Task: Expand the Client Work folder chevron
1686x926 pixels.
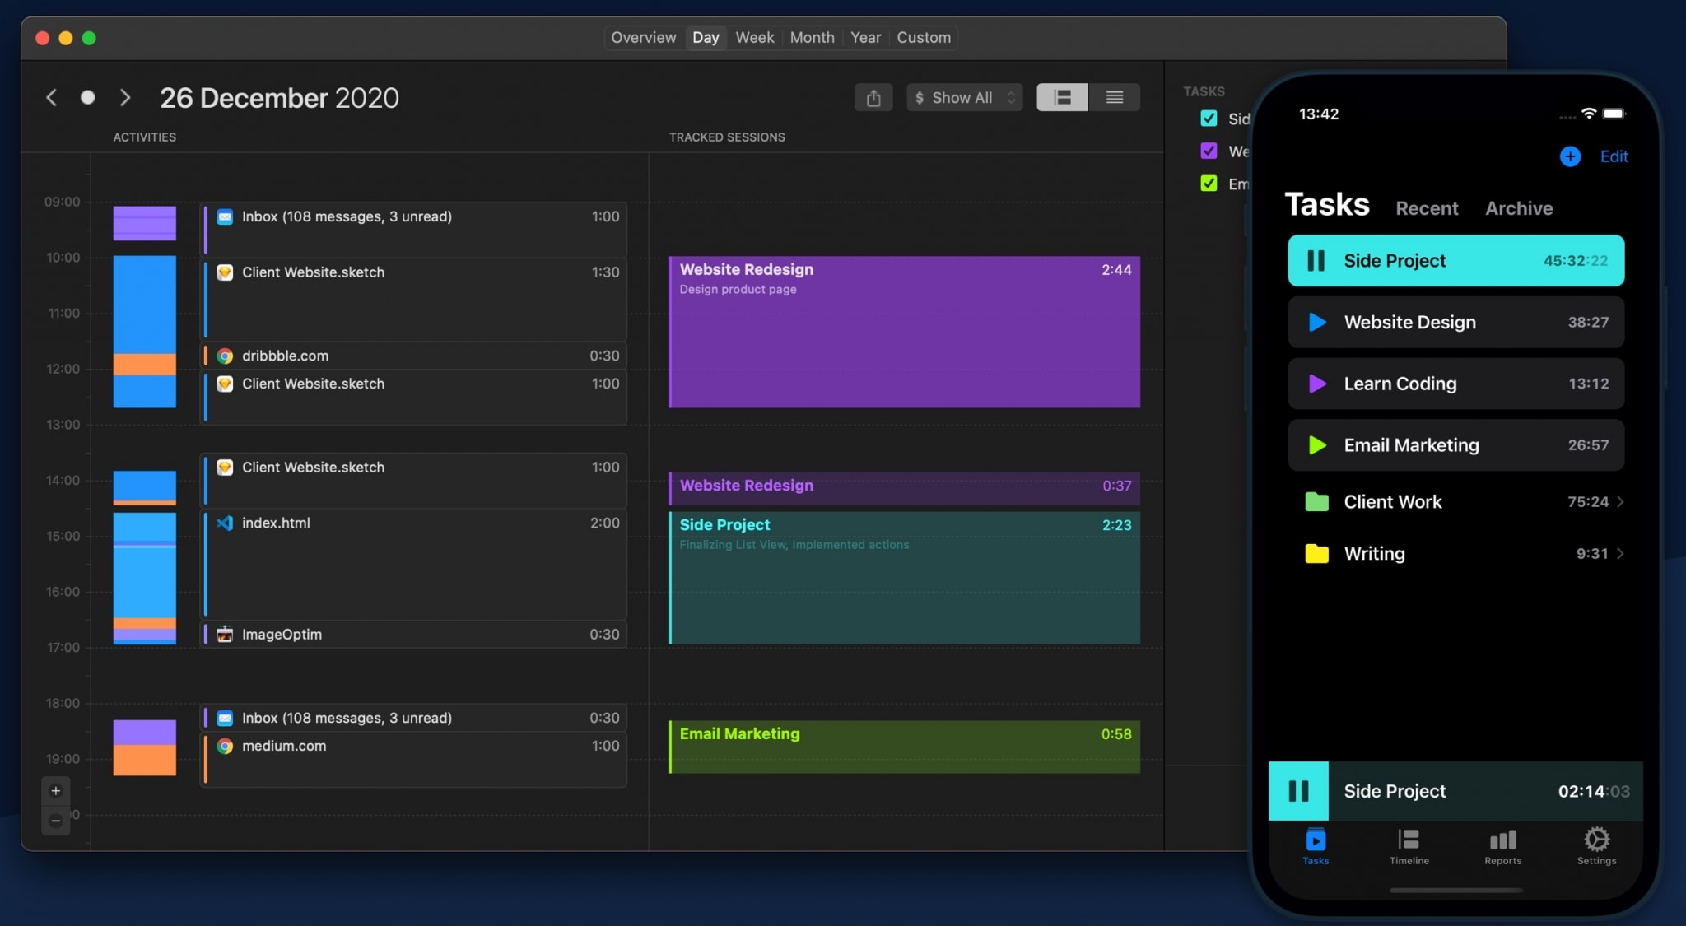Action: [x=1620, y=502]
